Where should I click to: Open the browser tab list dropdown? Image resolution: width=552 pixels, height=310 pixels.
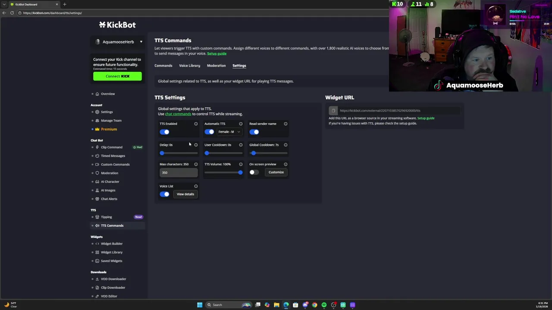click(4, 4)
